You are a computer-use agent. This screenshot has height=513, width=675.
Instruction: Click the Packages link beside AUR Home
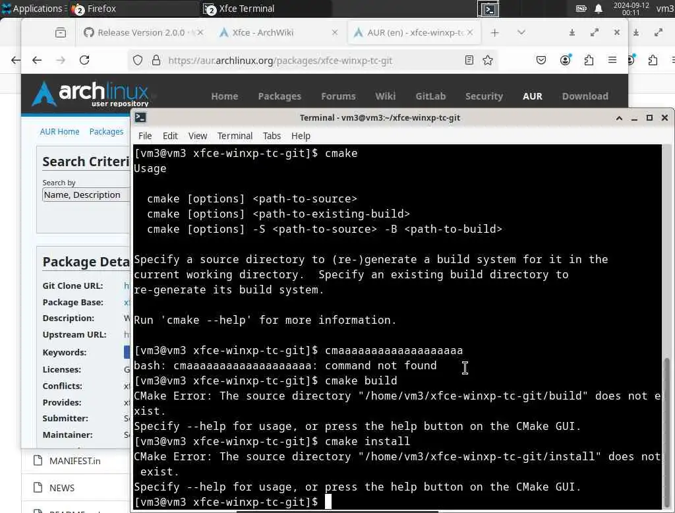tap(106, 132)
